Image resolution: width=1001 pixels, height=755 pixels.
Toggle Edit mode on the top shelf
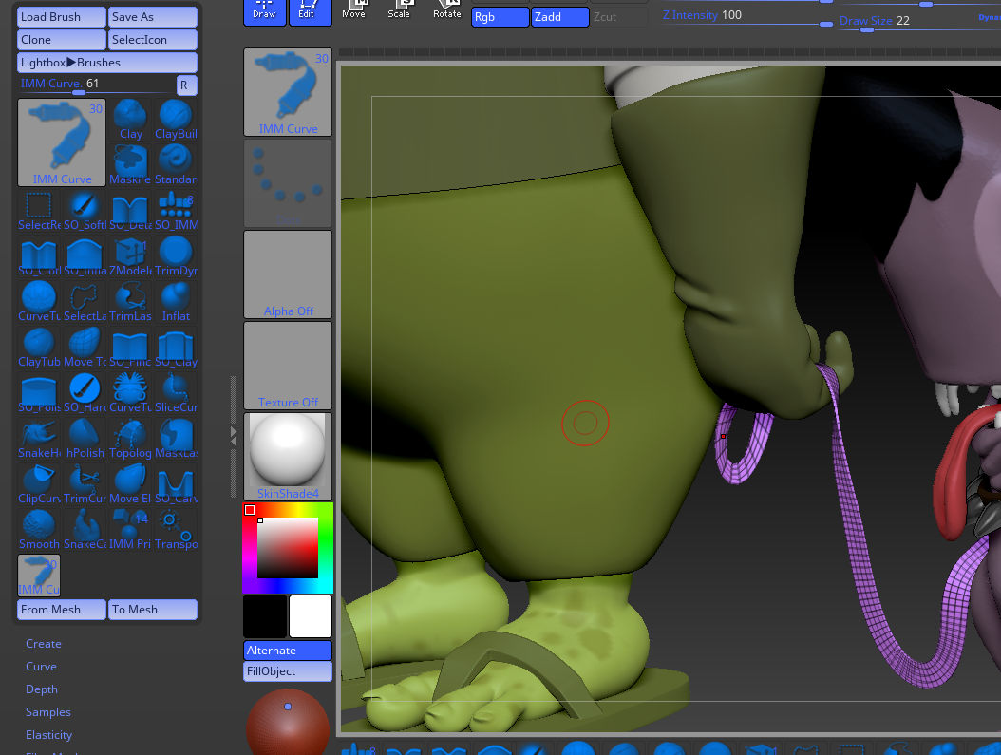click(311, 11)
